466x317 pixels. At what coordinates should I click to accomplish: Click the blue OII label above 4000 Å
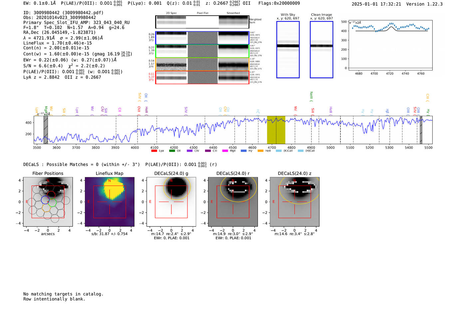pyautogui.click(x=146, y=97)
